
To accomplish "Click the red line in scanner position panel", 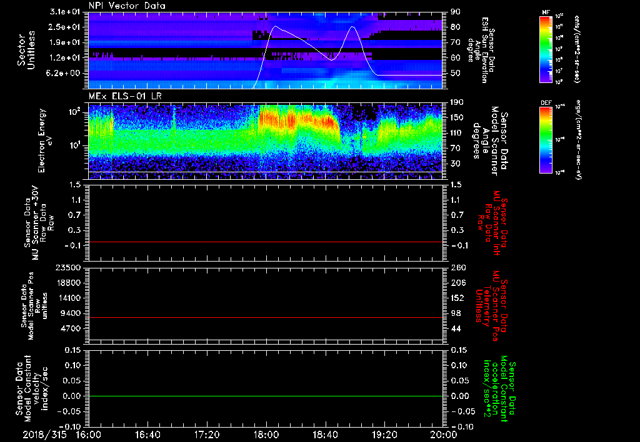I will 265,317.
